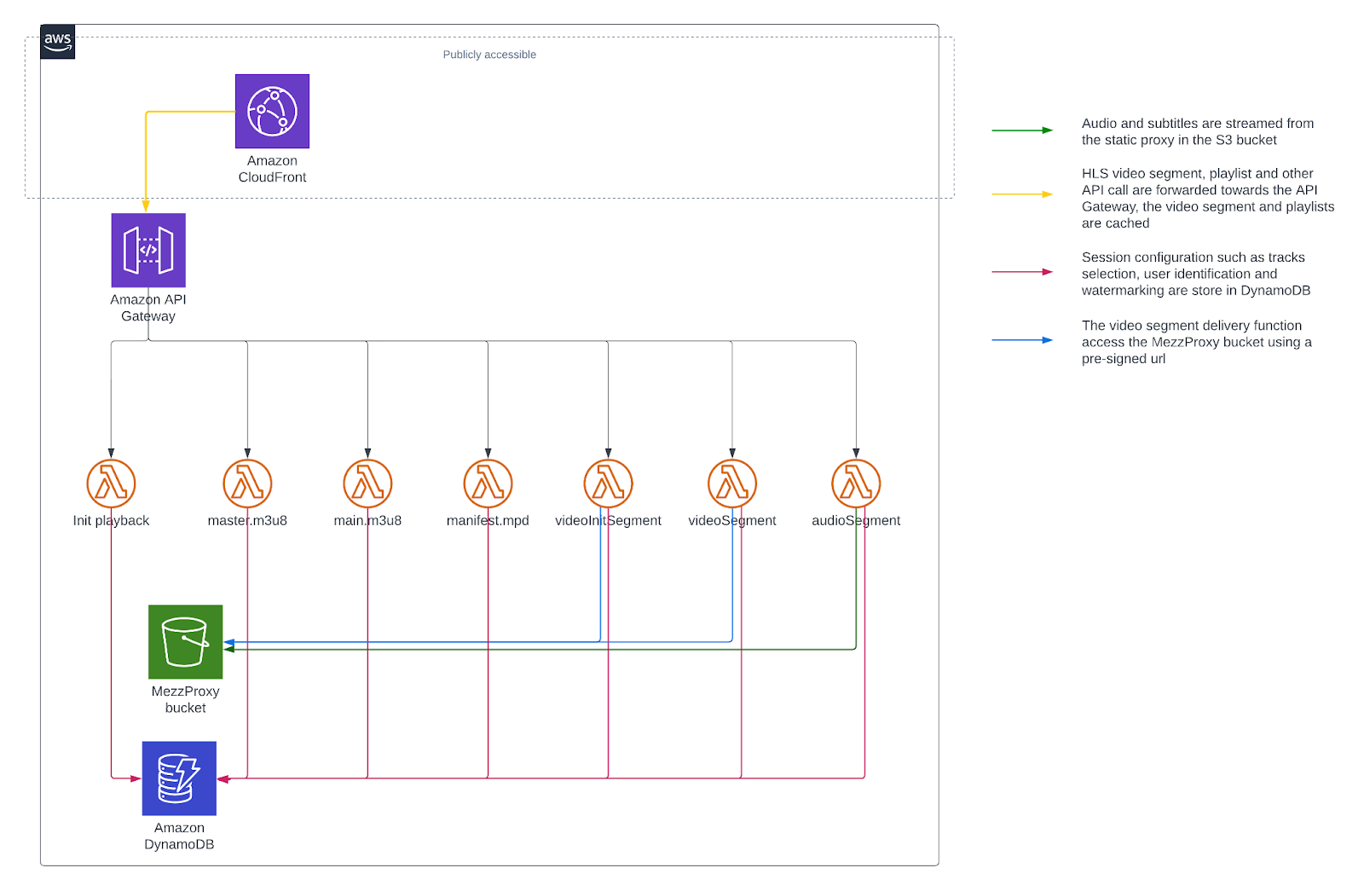1364x891 pixels.
Task: Select the MezzProxy bucket S3 icon
Action: point(185,642)
